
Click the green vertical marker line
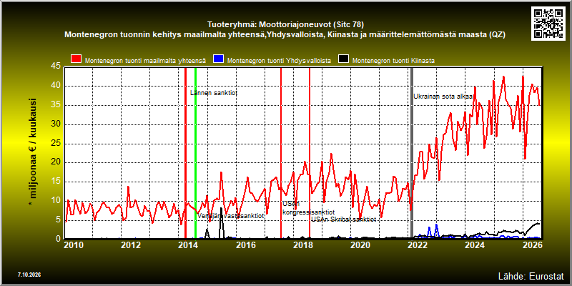pos(195,153)
